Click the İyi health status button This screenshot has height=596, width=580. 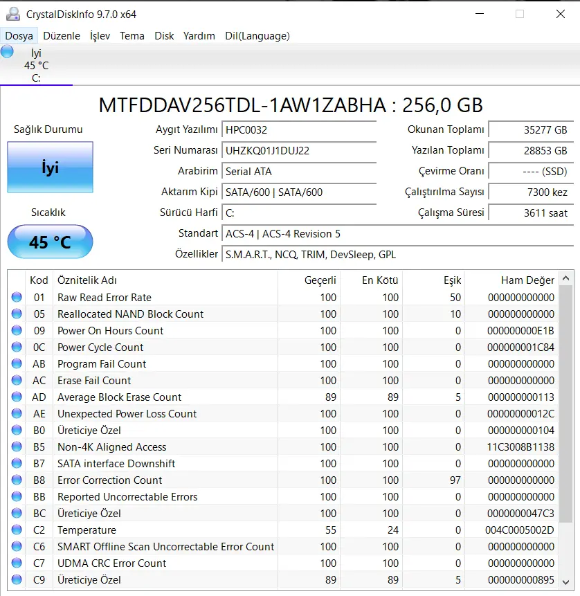pyautogui.click(x=50, y=168)
